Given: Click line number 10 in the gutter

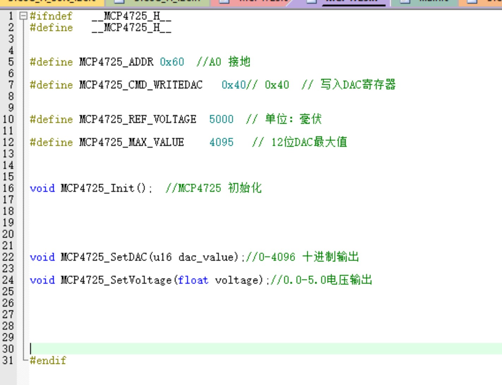Looking at the screenshot, I should [x=8, y=119].
